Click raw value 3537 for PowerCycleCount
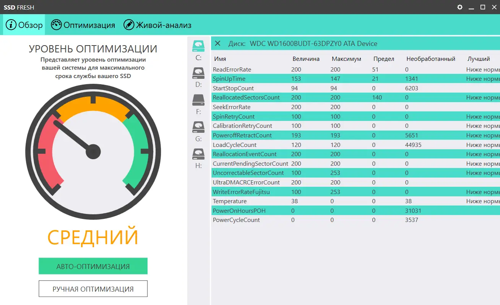500x305 pixels. (x=412, y=220)
